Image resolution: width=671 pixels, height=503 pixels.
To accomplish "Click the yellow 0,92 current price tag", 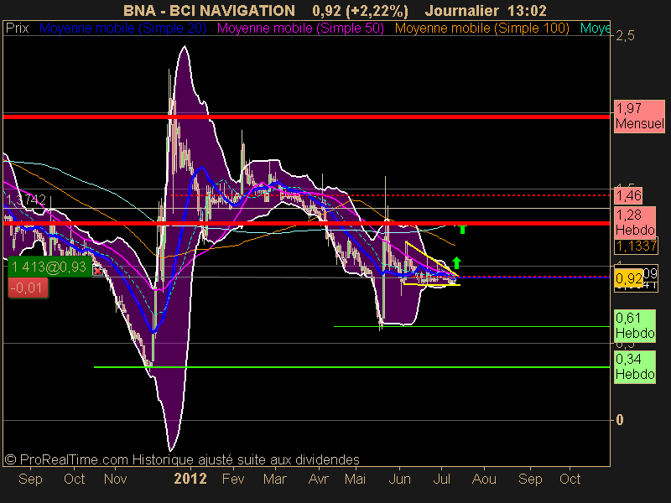I will [628, 279].
